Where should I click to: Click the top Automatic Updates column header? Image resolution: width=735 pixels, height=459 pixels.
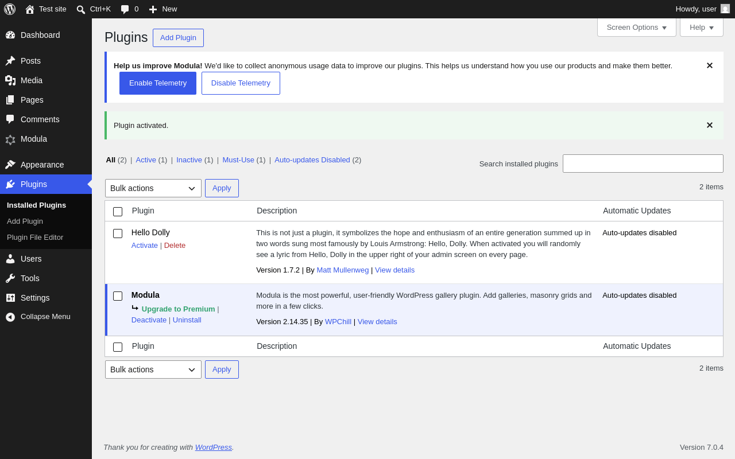pyautogui.click(x=637, y=211)
